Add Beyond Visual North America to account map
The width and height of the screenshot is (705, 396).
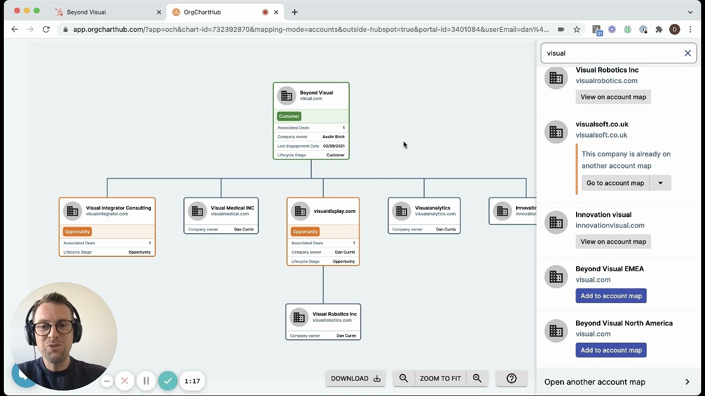pos(611,350)
